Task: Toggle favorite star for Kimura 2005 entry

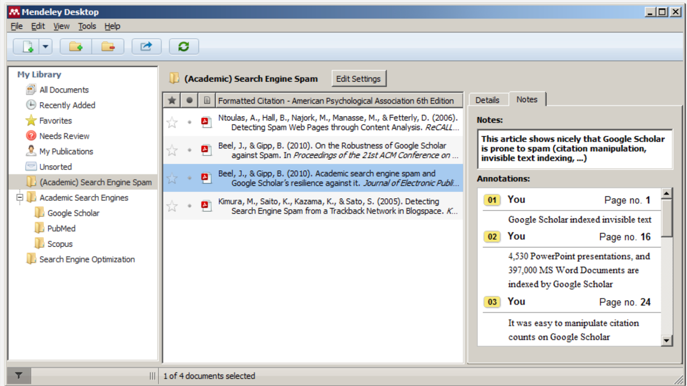Action: pyautogui.click(x=172, y=206)
